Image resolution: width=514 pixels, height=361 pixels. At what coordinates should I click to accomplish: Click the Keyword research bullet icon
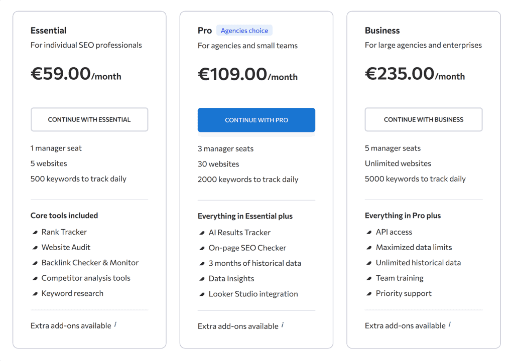tap(35, 293)
